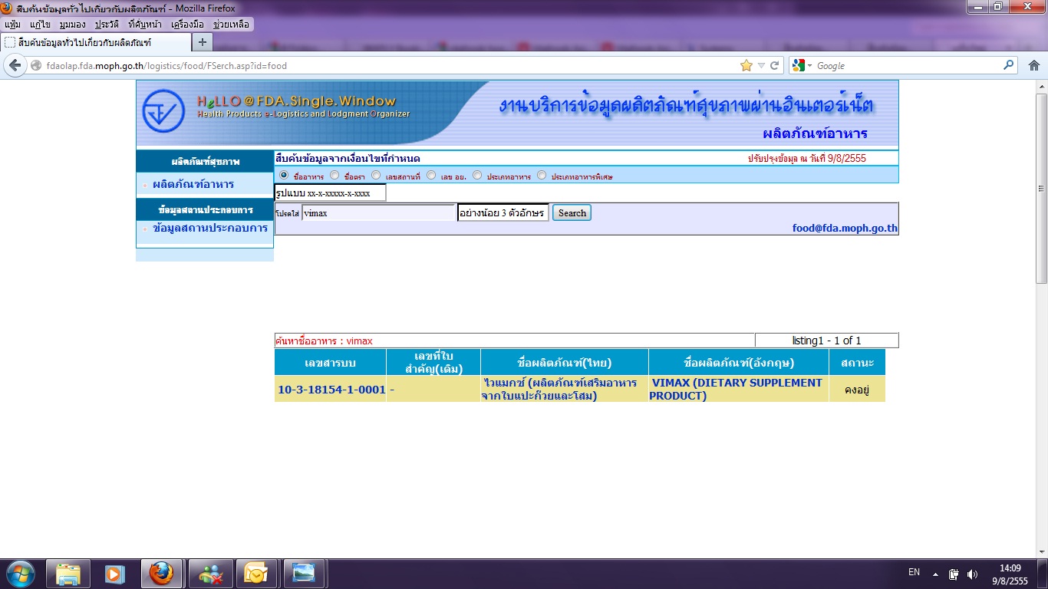Click the EN language indicator
The height and width of the screenshot is (589, 1048).
[914, 572]
